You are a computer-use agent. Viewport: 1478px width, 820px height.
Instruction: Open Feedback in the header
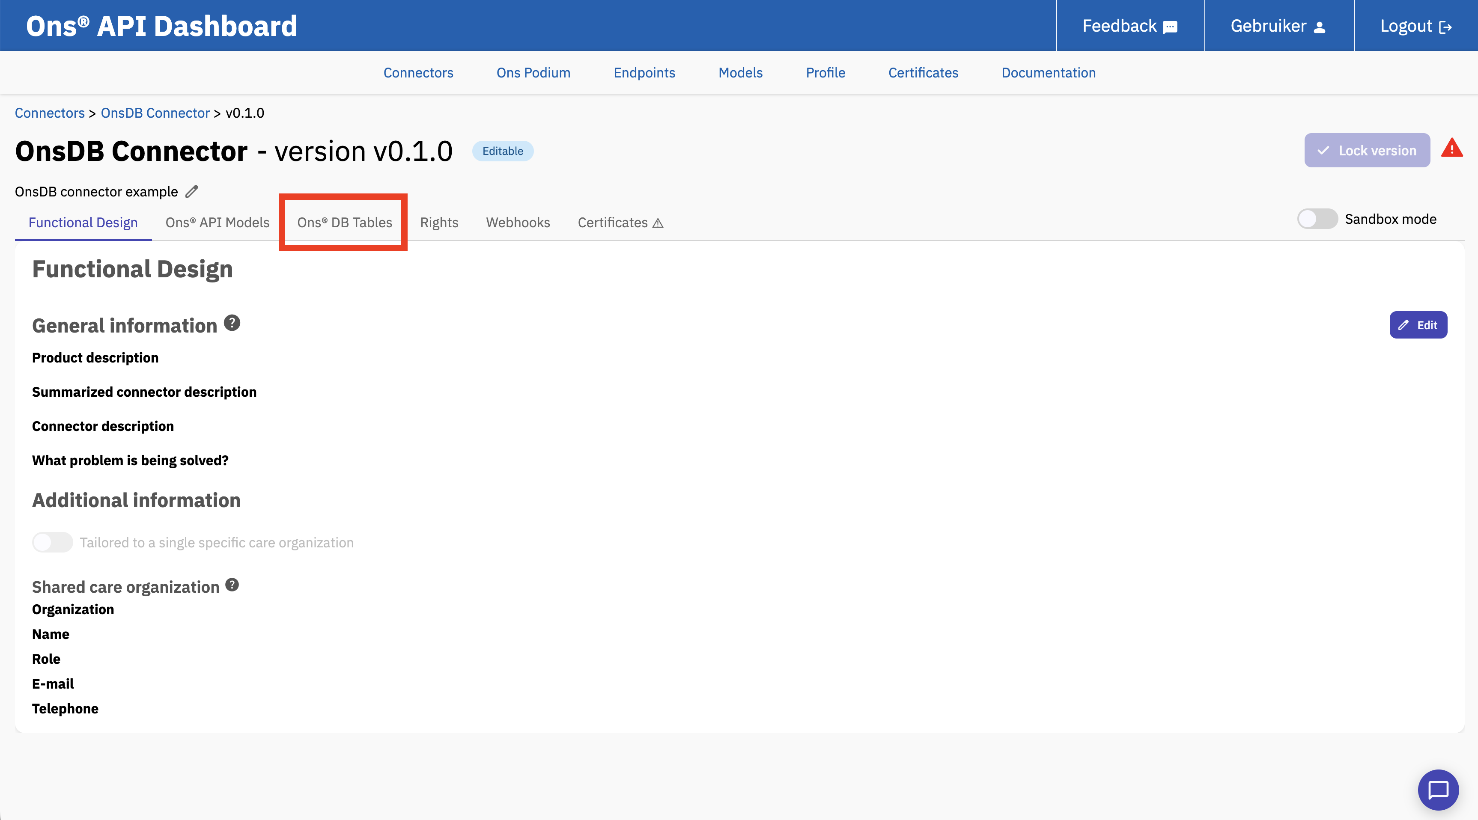coord(1130,26)
